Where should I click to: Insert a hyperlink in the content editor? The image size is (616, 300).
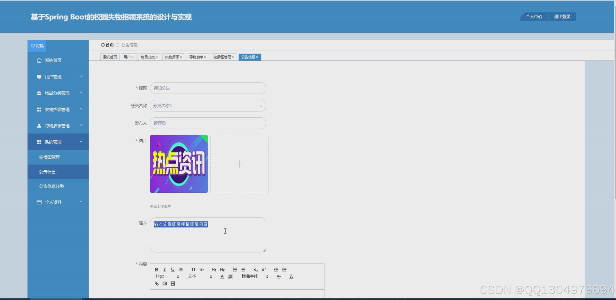pos(157,284)
